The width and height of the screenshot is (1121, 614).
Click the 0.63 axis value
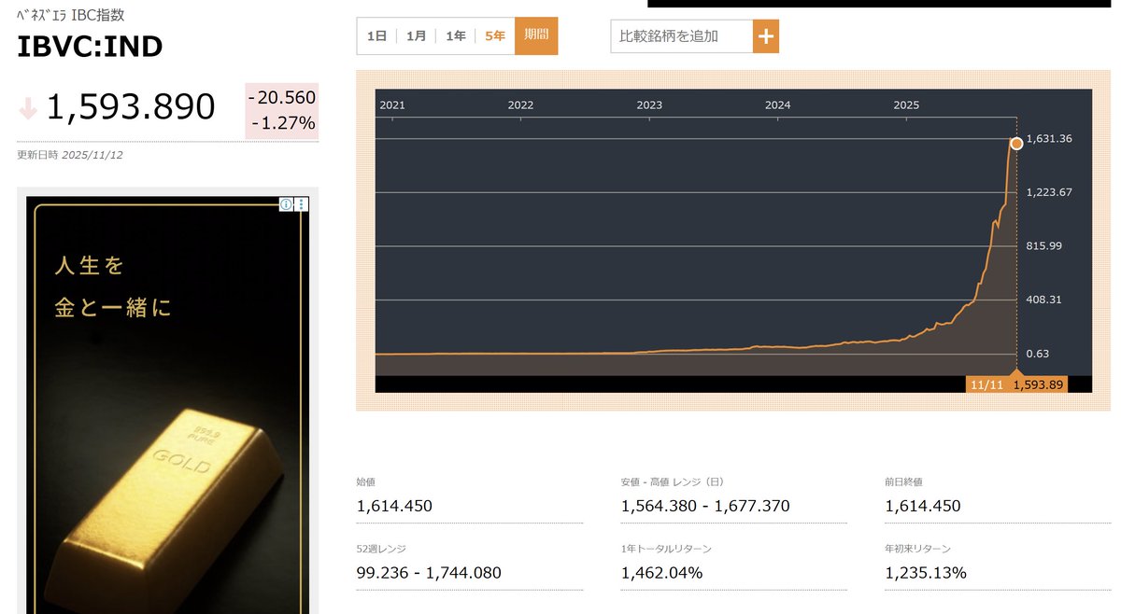coord(1038,354)
